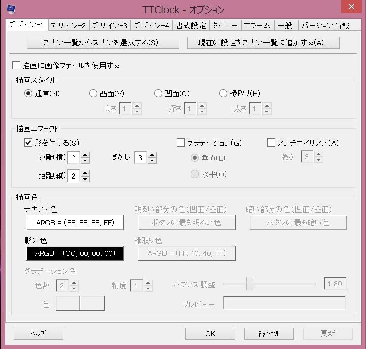Switch to the デザイン-2 tab
Image resolution: width=366 pixels, height=349 pixels.
(69, 25)
